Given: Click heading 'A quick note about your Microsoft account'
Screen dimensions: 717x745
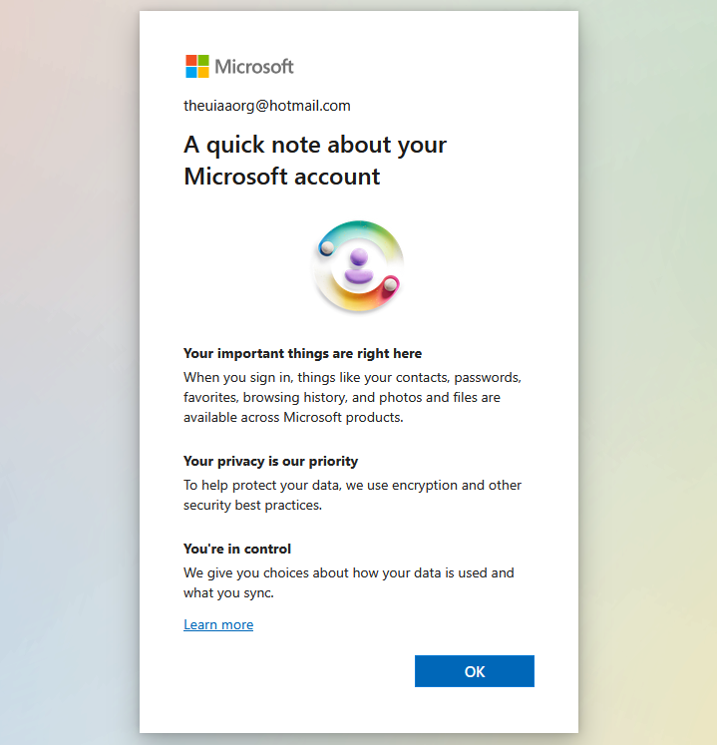Looking at the screenshot, I should (x=315, y=161).
